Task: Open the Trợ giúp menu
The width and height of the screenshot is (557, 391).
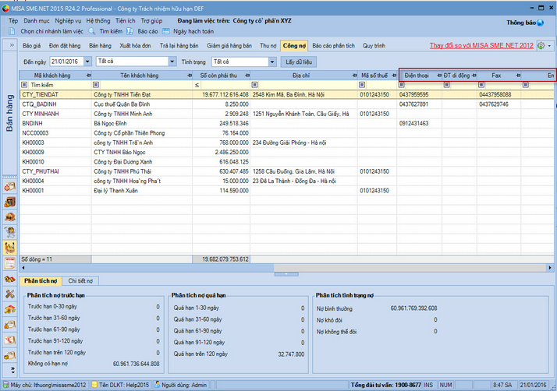Action: [151, 20]
